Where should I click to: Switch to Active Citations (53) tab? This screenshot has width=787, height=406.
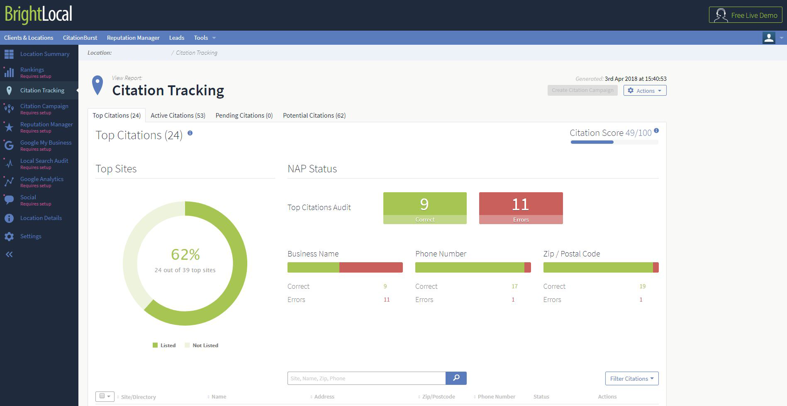click(x=178, y=115)
